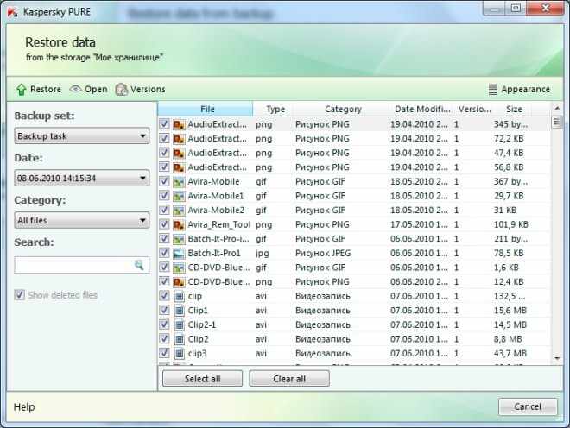
Task: Open the Category All files dropdown
Action: pyautogui.click(x=82, y=220)
